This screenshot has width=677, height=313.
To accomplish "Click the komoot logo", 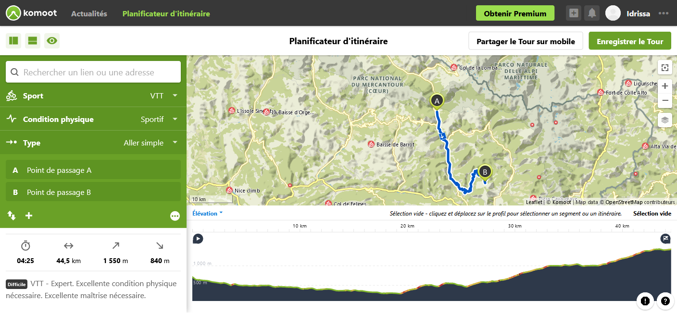I will (x=32, y=13).
